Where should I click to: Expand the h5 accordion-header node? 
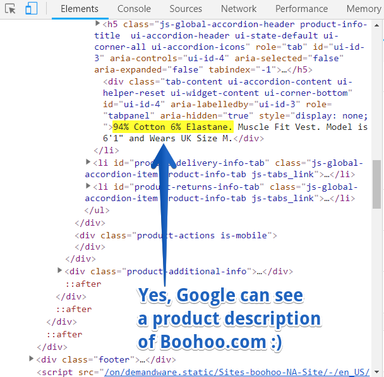click(98, 23)
